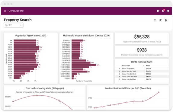This screenshot has height=112, width=173.
Task: Sort by the Gross Rent column arrow
Action: tap(143, 66)
